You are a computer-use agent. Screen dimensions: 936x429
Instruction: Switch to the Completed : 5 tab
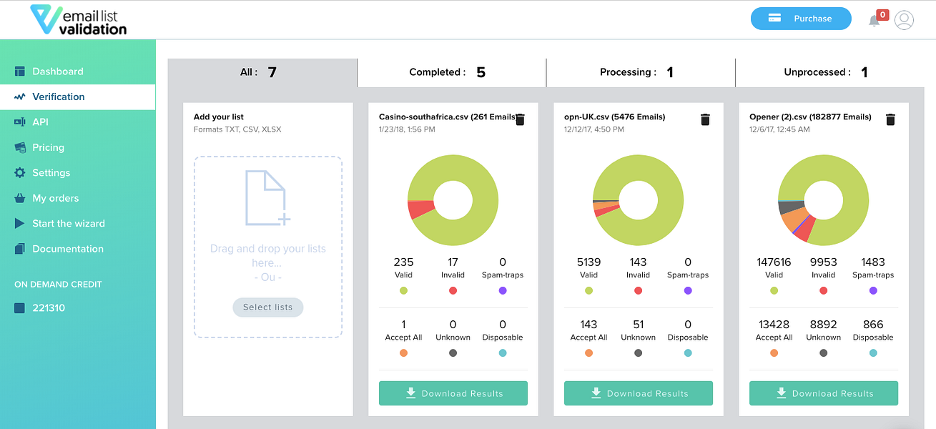coord(452,72)
